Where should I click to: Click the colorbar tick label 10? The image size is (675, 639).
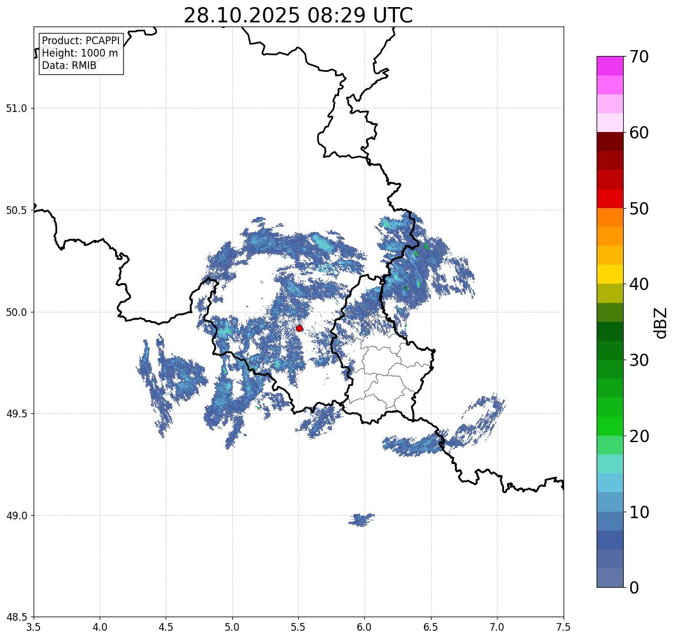(639, 512)
